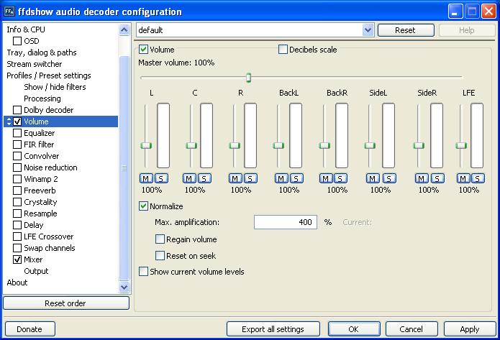Viewport: 500px width, 340px height.
Task: Click the Master volume slider handle
Action: click(248, 78)
